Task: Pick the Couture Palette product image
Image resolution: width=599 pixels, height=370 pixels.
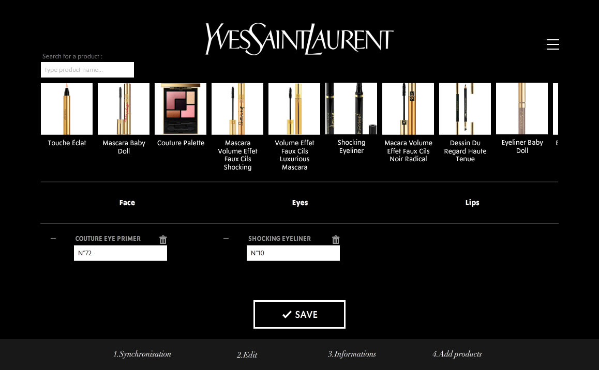Action: click(181, 109)
